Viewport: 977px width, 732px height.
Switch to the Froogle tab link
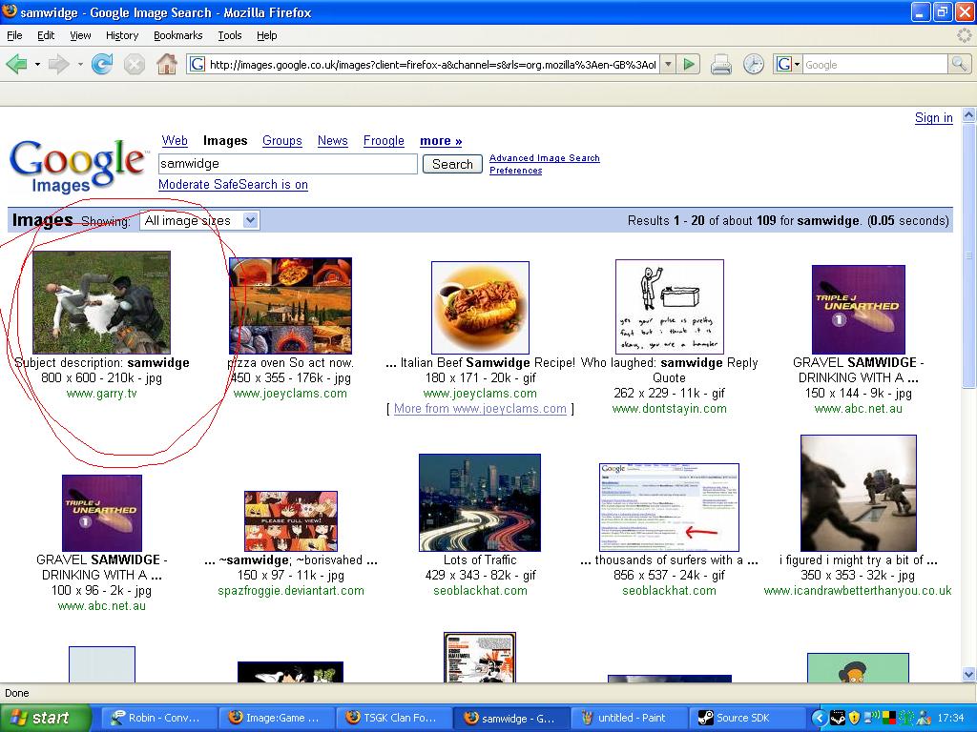click(384, 140)
